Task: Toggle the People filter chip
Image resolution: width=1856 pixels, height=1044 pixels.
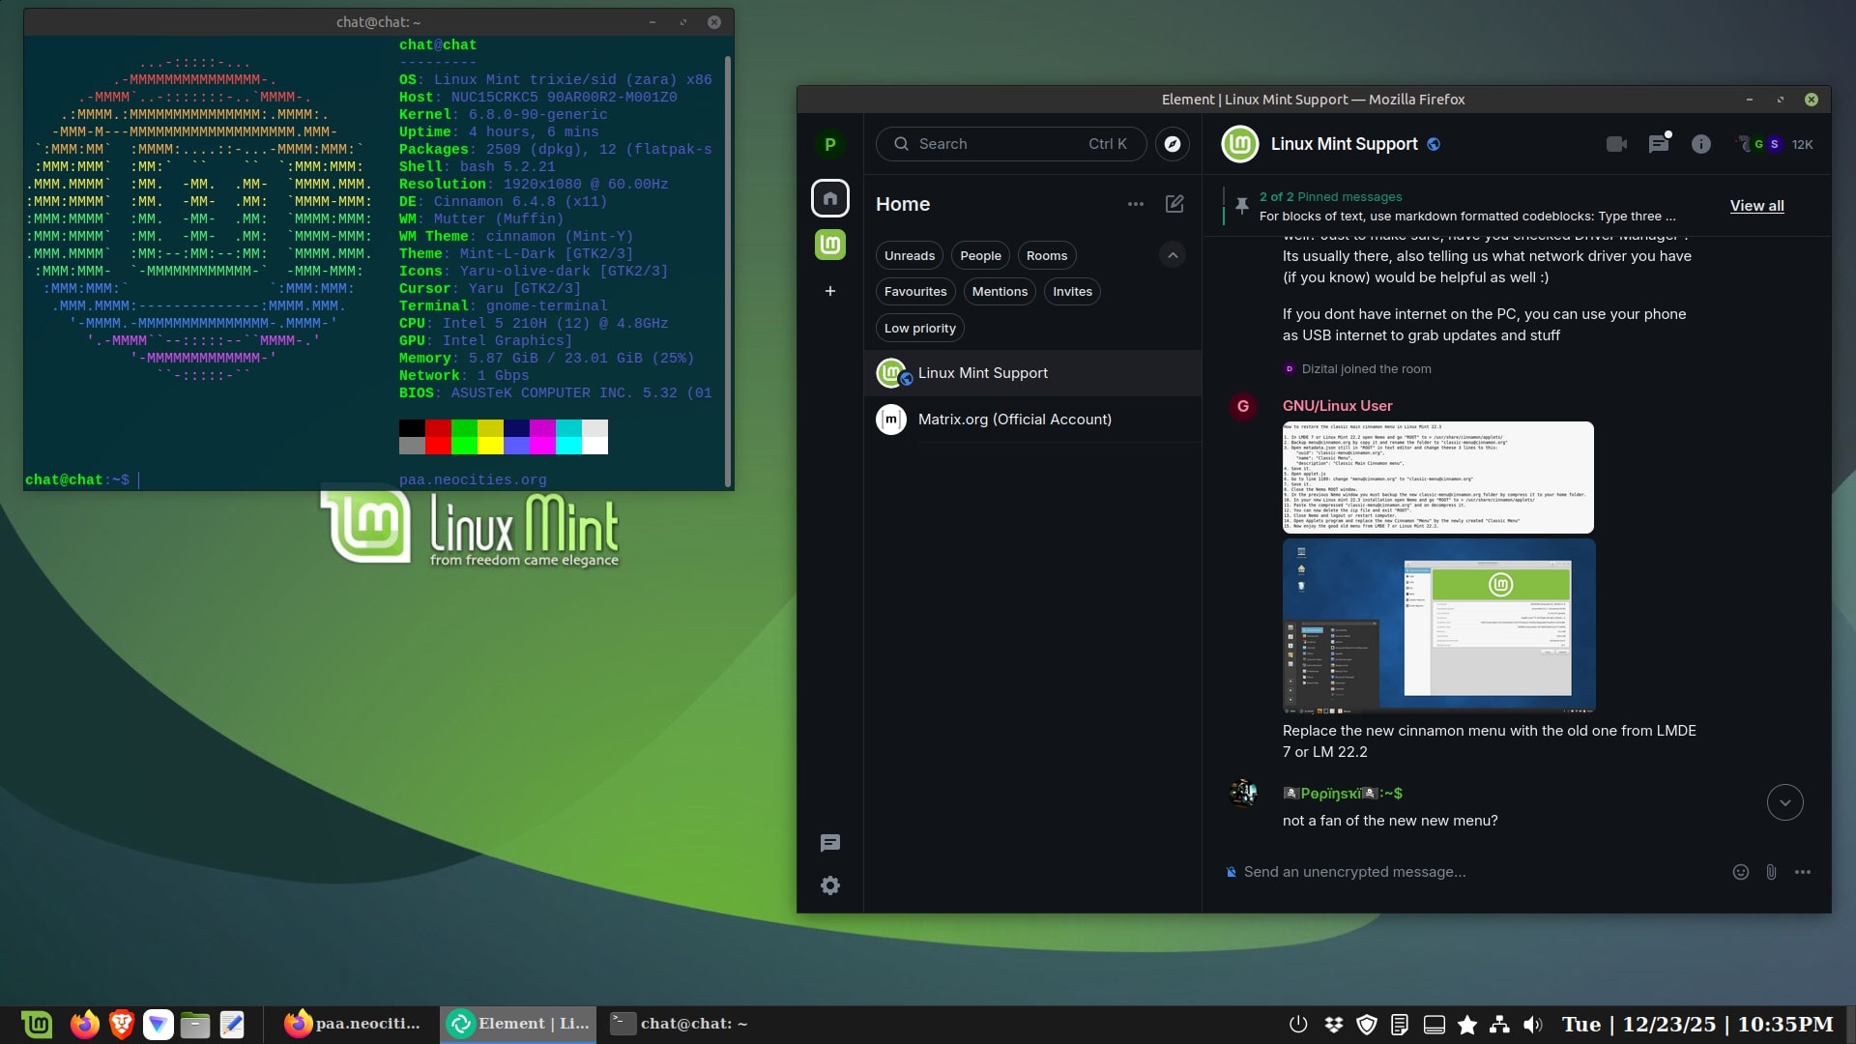Action: [x=980, y=256]
